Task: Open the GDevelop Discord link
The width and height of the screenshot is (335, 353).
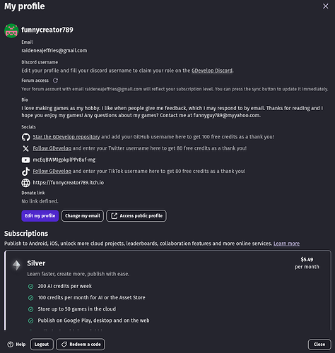Action: point(212,71)
